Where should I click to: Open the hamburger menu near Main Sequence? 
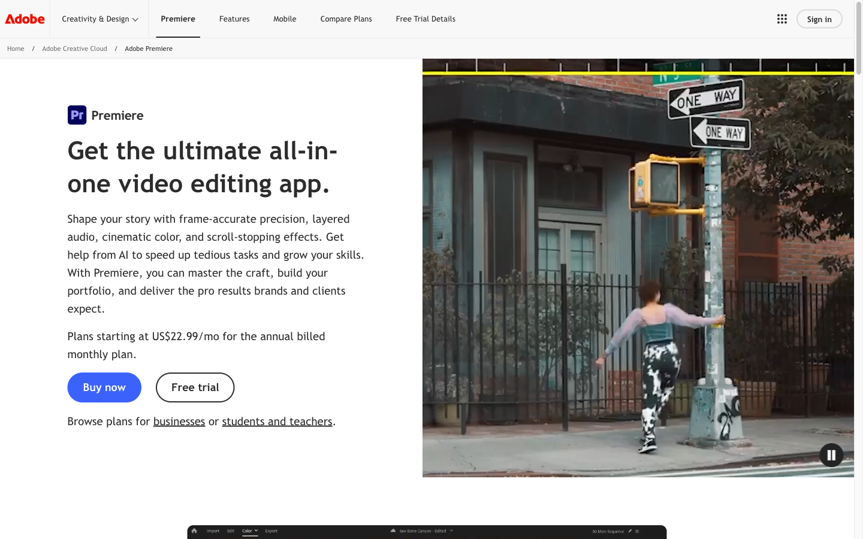coord(637,531)
